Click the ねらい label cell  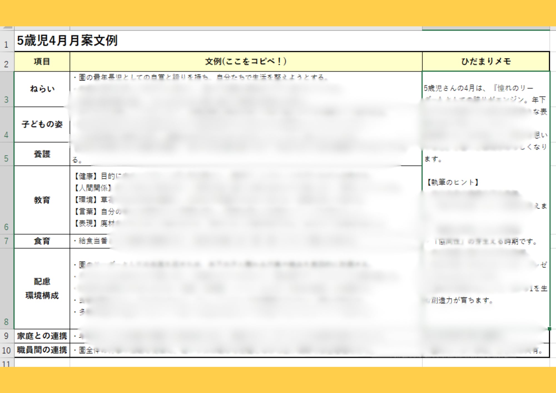tap(42, 89)
